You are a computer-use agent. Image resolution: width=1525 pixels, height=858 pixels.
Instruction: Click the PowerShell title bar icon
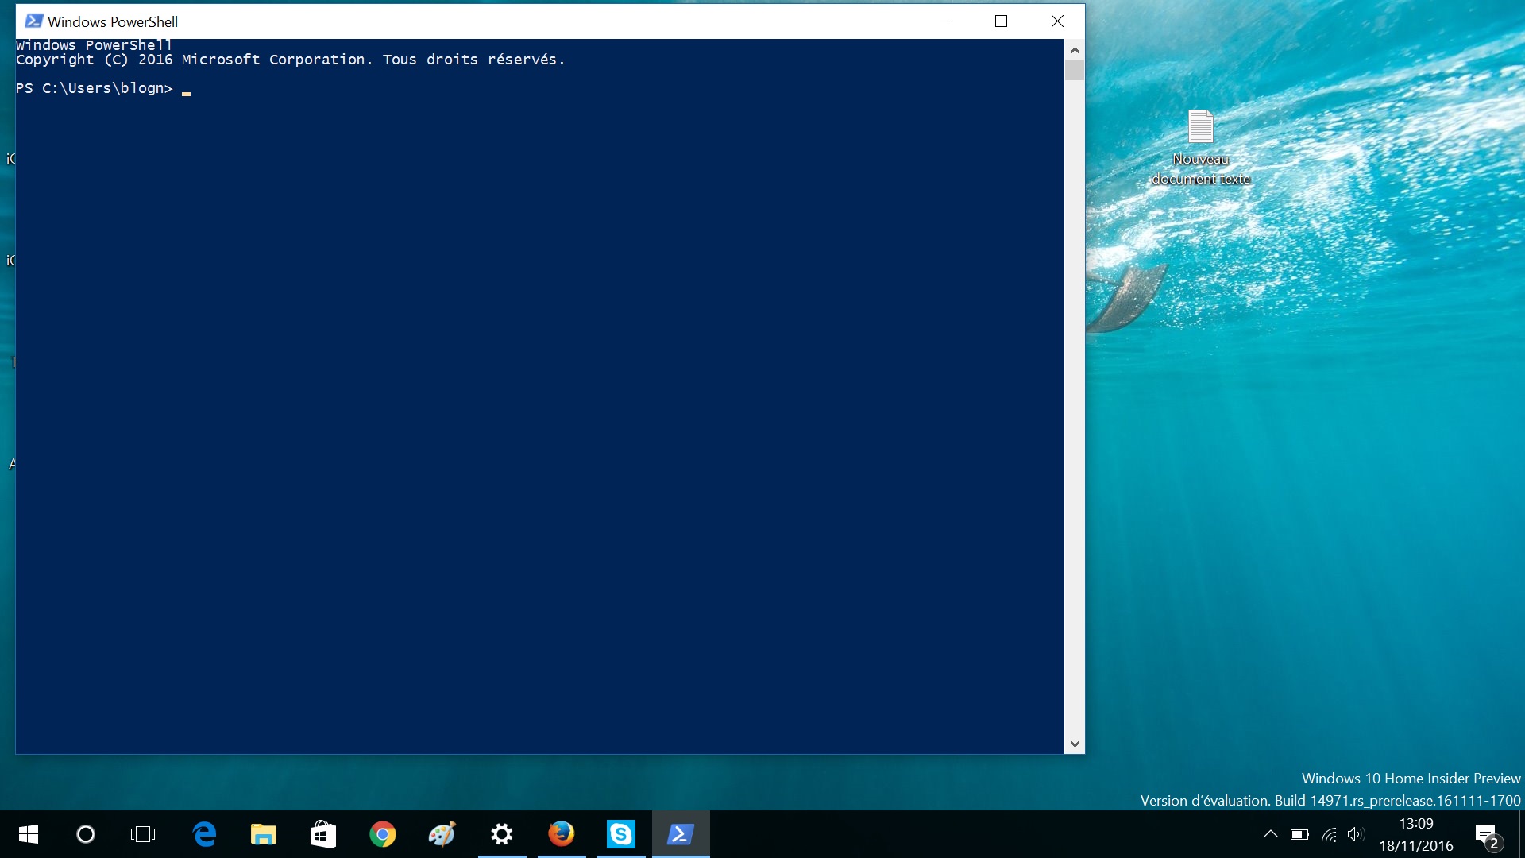(x=33, y=21)
